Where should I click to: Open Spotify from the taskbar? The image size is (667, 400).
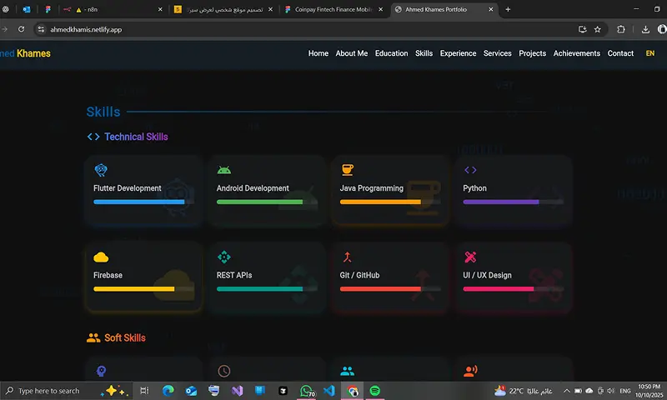point(374,391)
